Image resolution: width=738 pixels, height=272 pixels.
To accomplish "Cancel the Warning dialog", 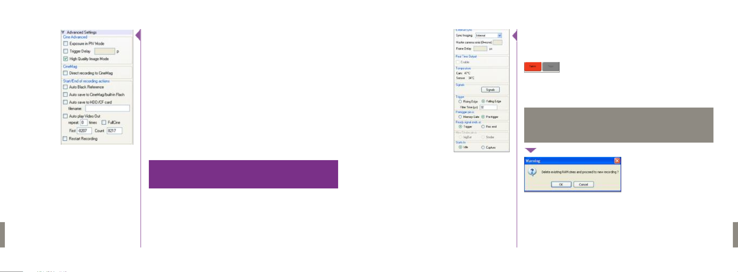I will 583,185.
